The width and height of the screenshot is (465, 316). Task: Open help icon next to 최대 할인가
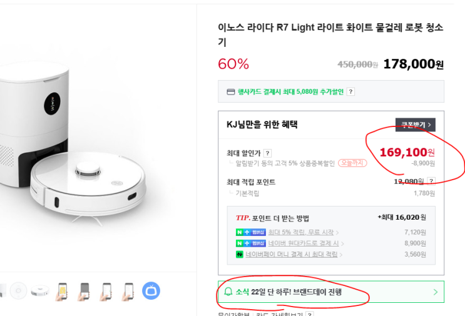(x=267, y=153)
